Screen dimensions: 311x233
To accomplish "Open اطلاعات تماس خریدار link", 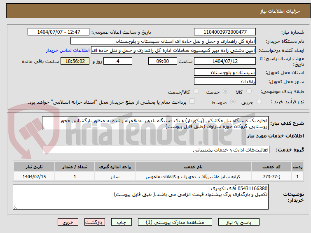I will point(68,50).
